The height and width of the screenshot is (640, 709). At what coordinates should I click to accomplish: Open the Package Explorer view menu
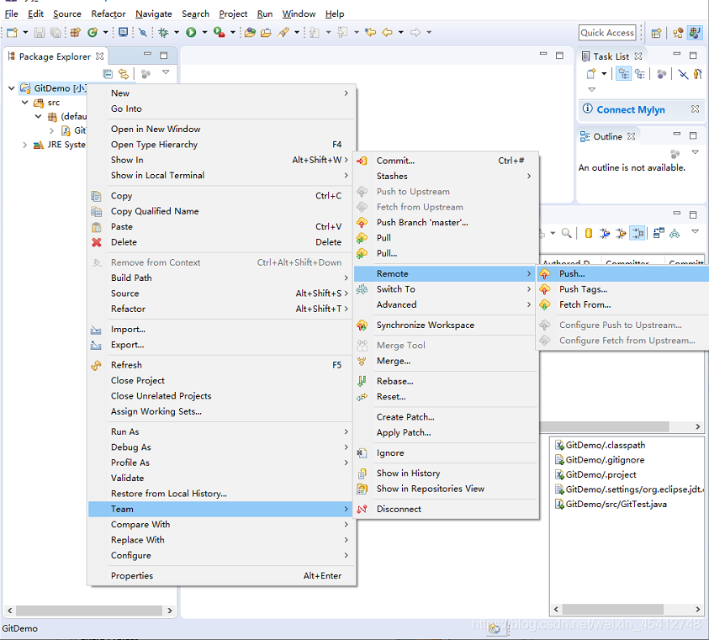coord(166,72)
